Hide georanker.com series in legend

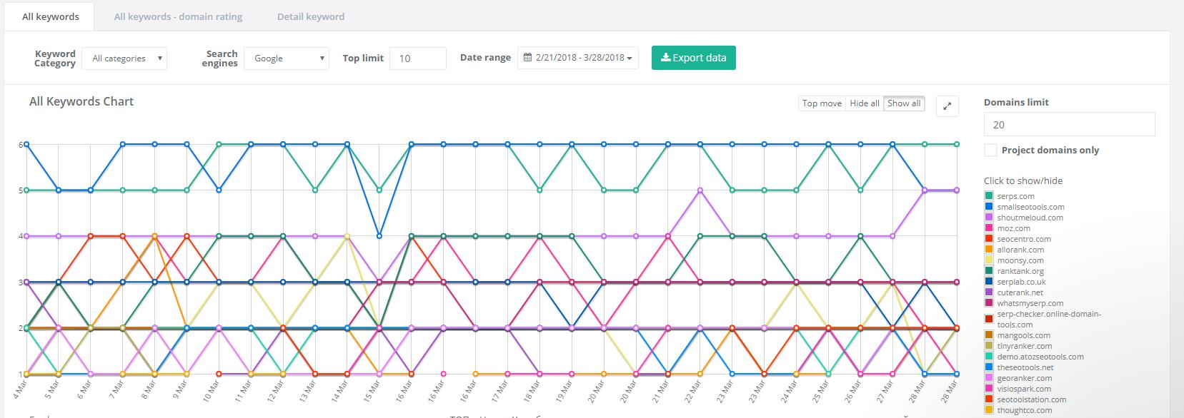(1019, 378)
